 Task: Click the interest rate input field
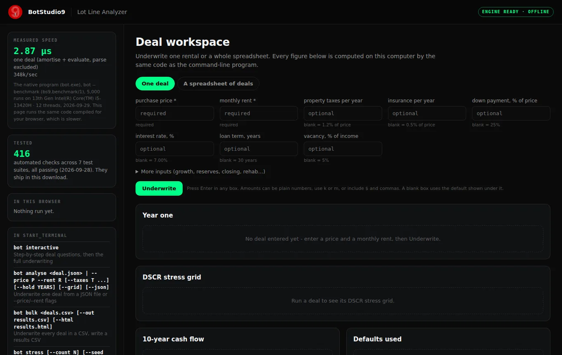175,149
